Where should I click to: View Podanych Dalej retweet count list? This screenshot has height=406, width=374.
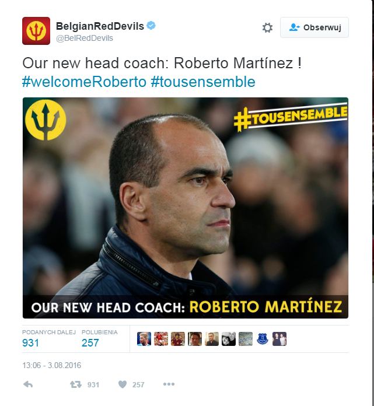[49, 339]
